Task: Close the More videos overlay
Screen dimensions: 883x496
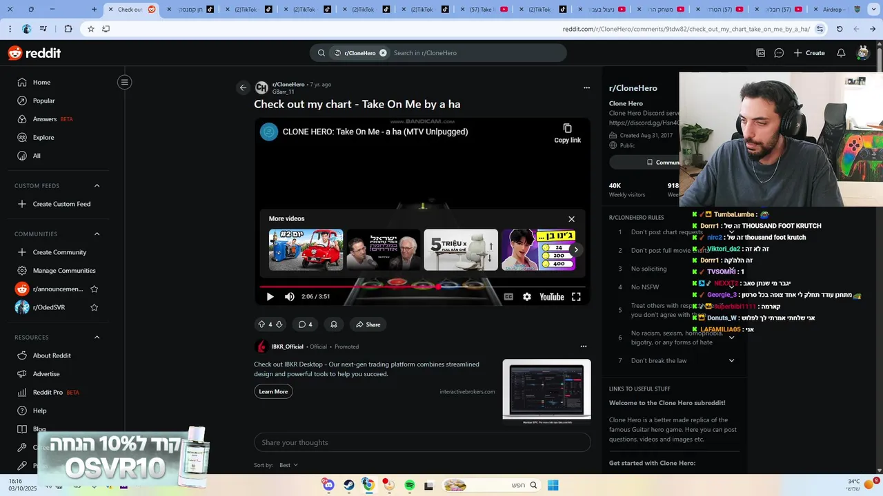Action: pyautogui.click(x=571, y=219)
